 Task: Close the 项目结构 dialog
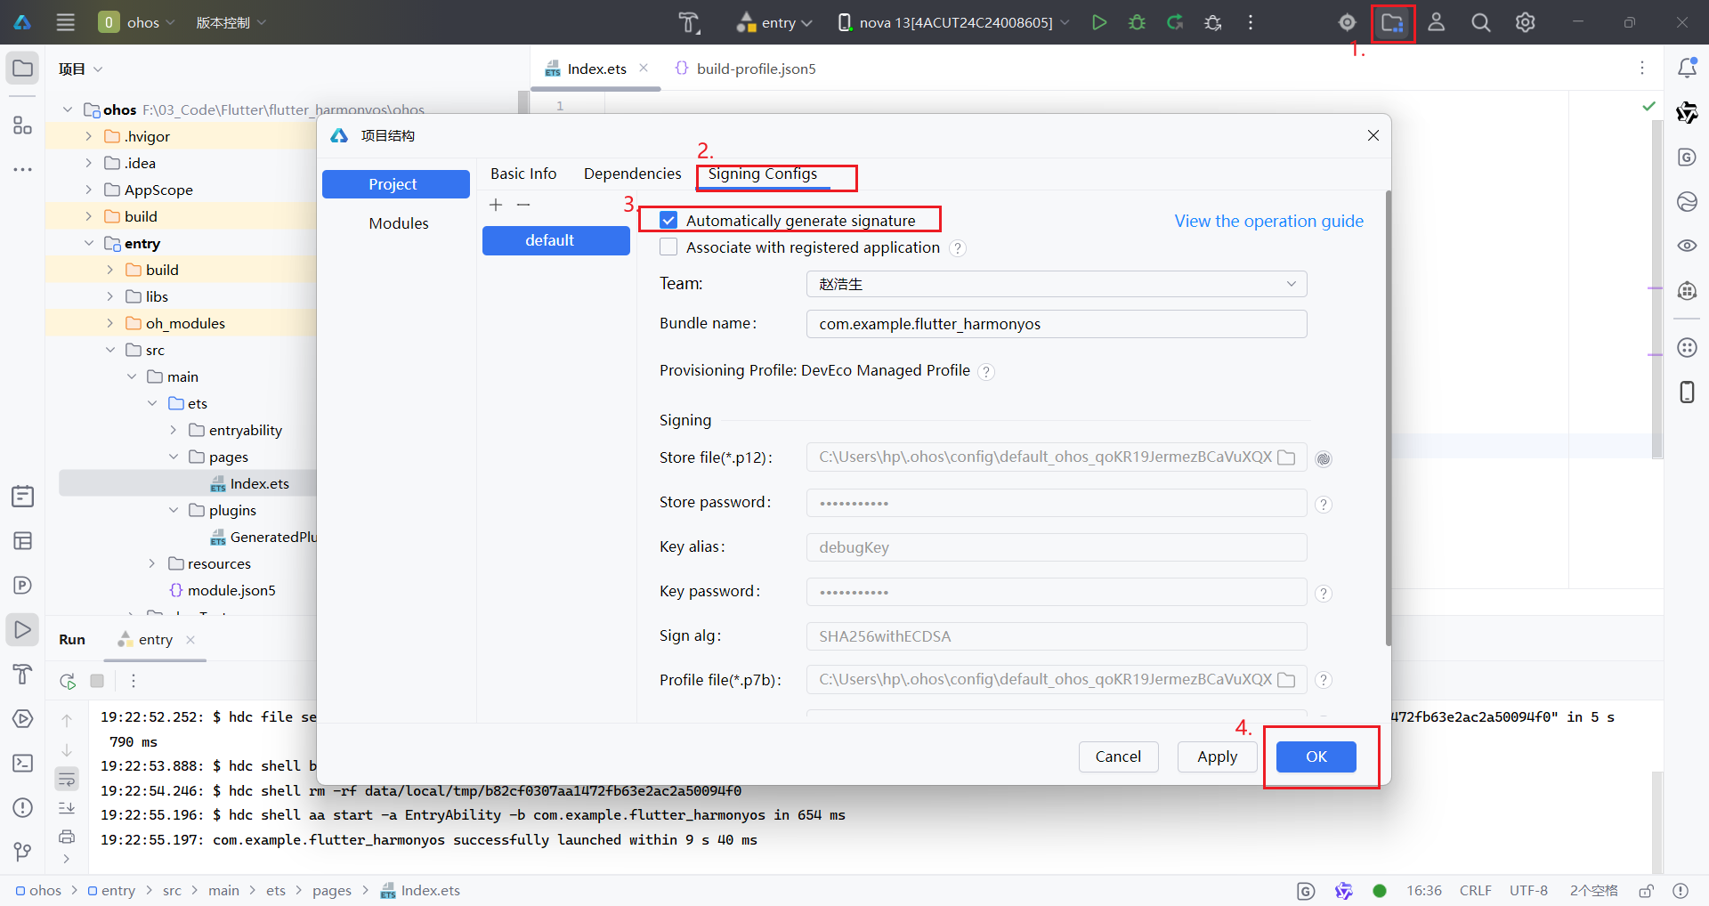tap(1373, 135)
